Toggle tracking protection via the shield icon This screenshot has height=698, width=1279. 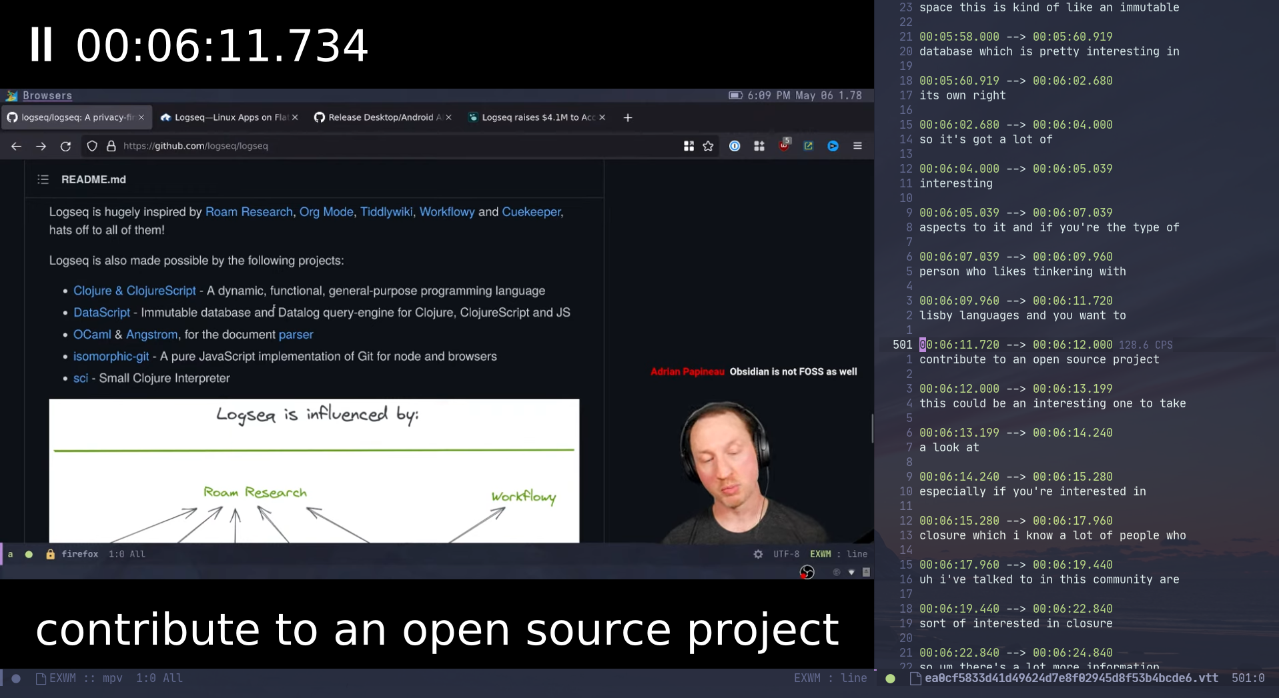tap(92, 146)
